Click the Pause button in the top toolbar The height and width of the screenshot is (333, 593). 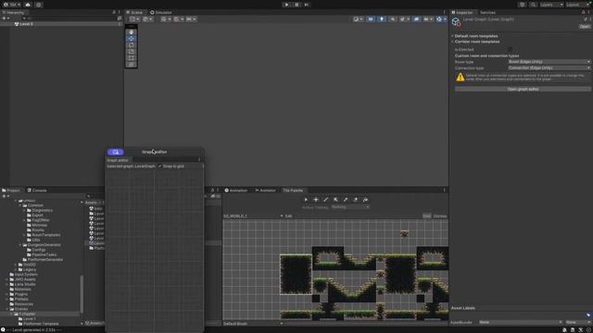coord(296,5)
